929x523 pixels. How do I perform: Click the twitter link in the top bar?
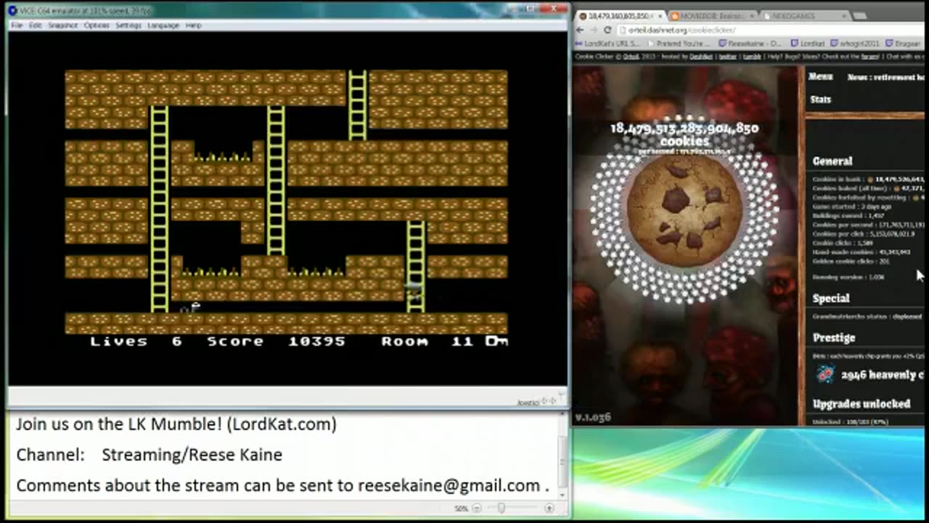click(727, 57)
